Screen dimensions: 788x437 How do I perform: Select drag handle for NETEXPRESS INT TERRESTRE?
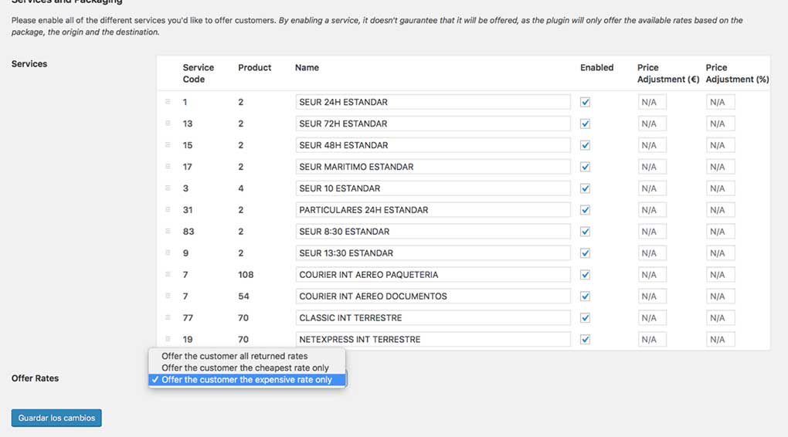point(168,339)
